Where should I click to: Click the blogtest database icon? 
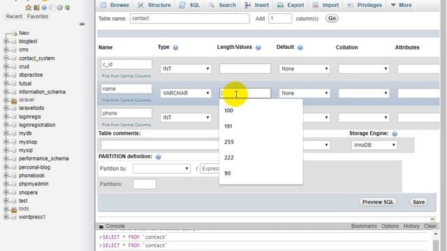(14, 42)
